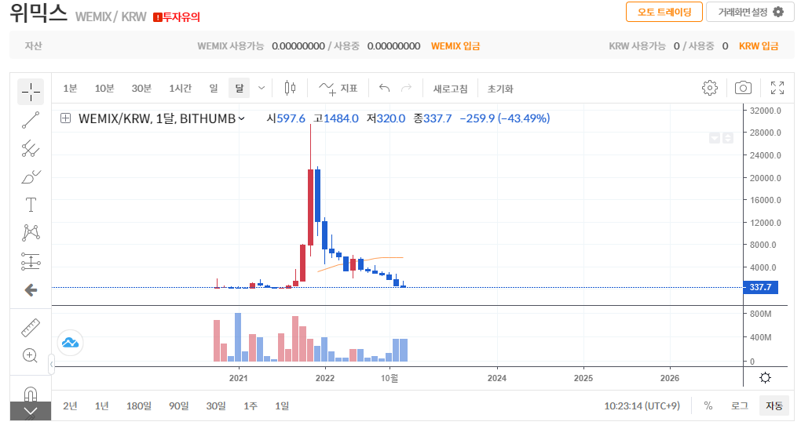The width and height of the screenshot is (801, 429).
Task: Open chart settings gear icon
Action: point(710,88)
